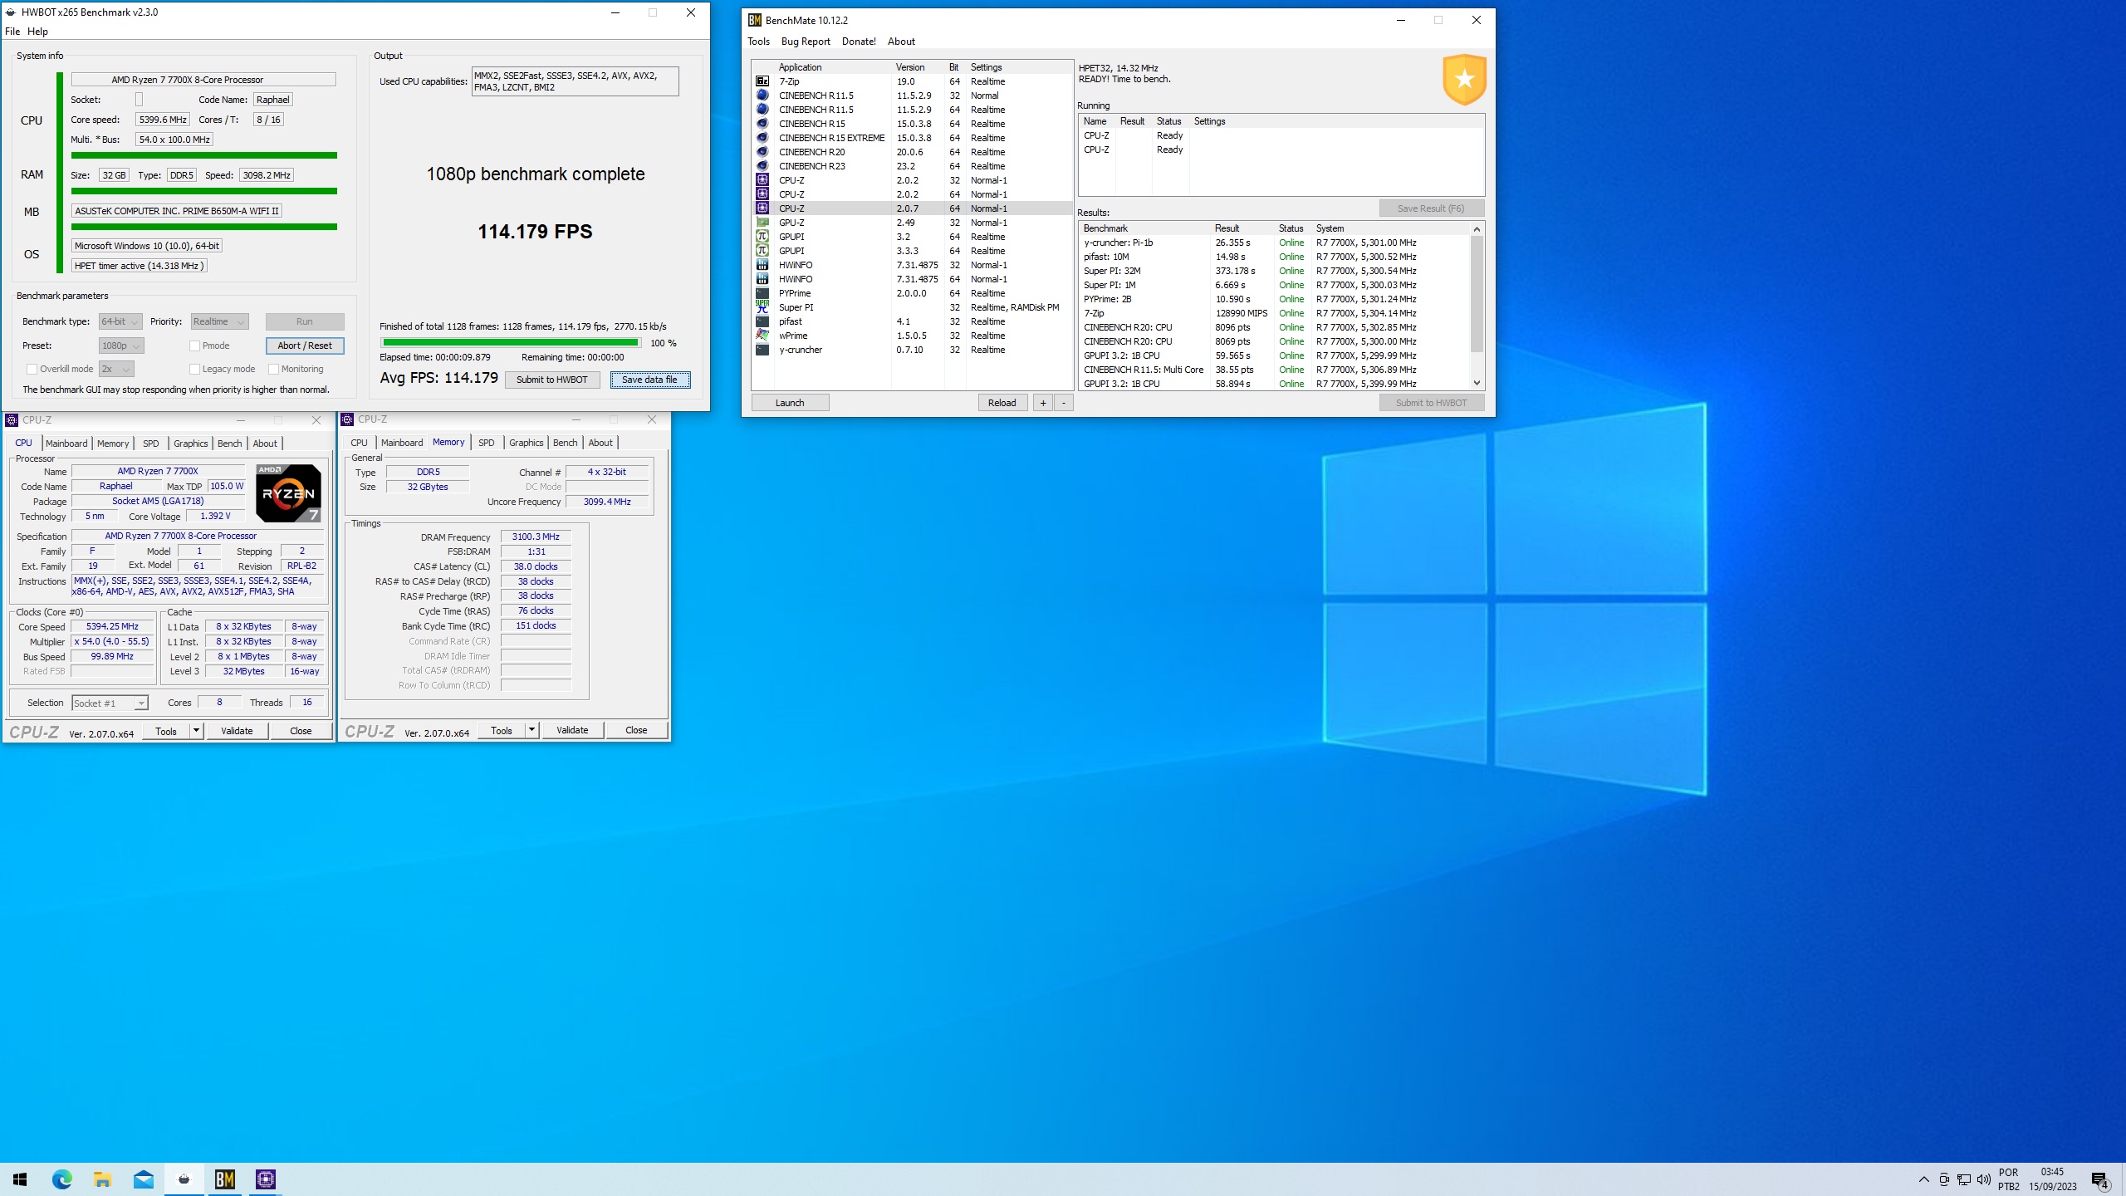Open the Windows Start menu
2126x1196 pixels.
click(20, 1179)
